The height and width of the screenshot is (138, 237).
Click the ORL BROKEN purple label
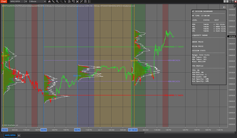[x=174, y=82]
